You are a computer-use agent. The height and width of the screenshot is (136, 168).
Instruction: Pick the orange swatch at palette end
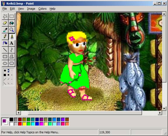tap(67, 124)
